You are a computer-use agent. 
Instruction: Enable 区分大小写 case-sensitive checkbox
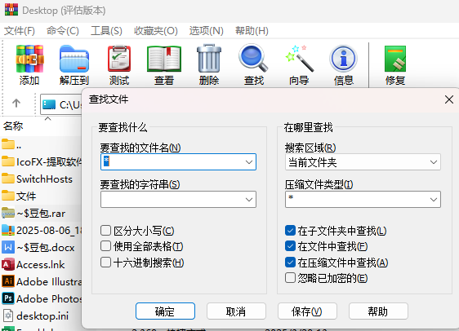pos(105,231)
